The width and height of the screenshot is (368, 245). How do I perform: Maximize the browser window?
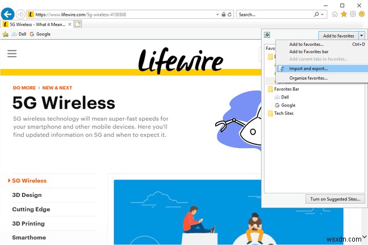coord(342,5)
